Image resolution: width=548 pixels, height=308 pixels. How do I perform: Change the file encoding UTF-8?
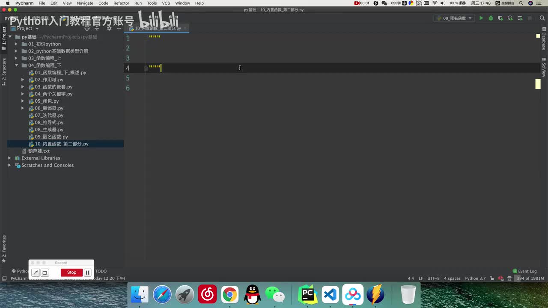(433, 278)
